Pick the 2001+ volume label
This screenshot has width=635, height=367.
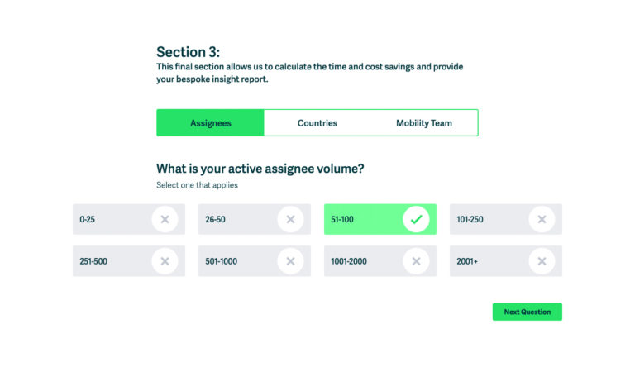pos(467,261)
